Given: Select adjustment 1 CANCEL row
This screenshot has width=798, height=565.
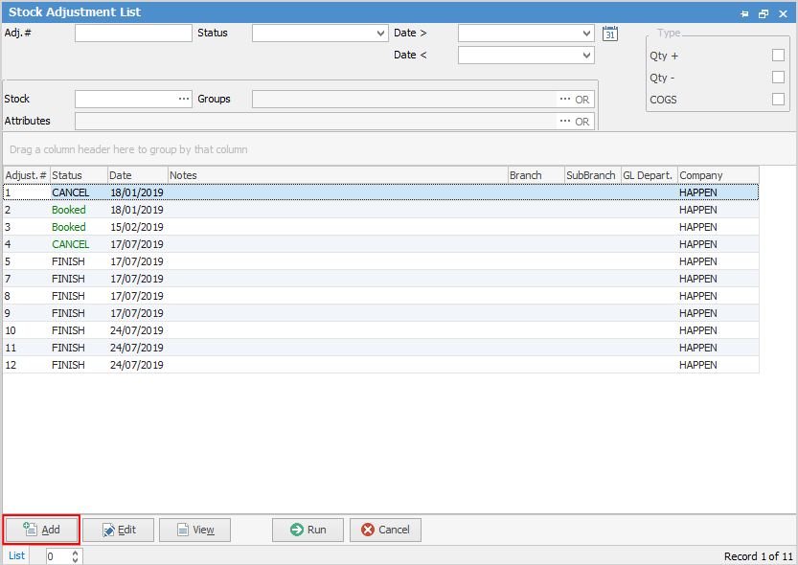Looking at the screenshot, I should point(381,192).
